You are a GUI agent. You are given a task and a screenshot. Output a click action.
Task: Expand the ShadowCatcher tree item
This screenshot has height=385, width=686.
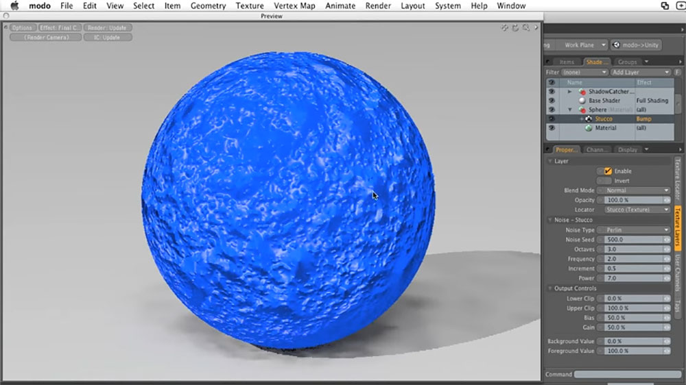coord(569,91)
